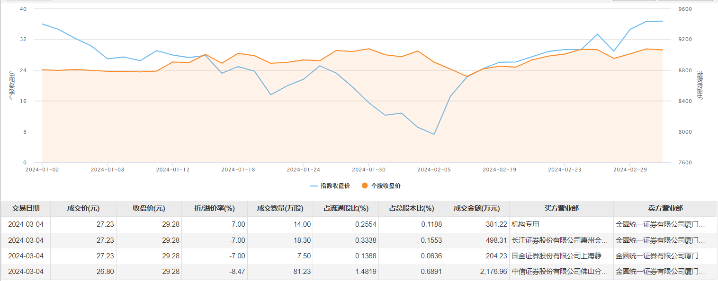718x281 pixels.
Task: Click the 成交数量(万股) column header
Action: (x=280, y=208)
